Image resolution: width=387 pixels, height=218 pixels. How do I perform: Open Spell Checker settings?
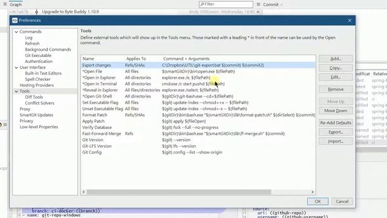(x=37, y=79)
